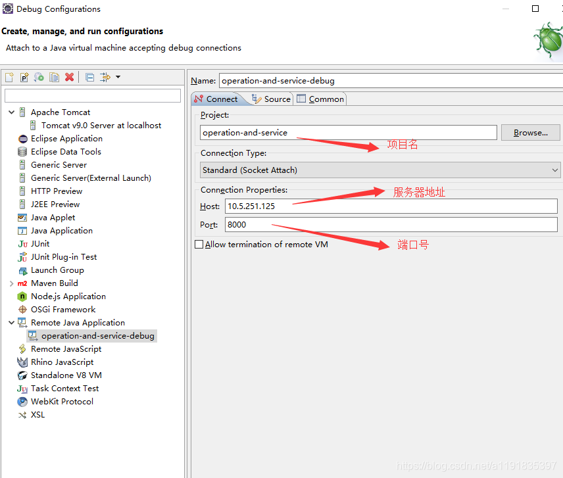This screenshot has height=478, width=563.
Task: Select Generic Server entry
Action: pos(59,165)
